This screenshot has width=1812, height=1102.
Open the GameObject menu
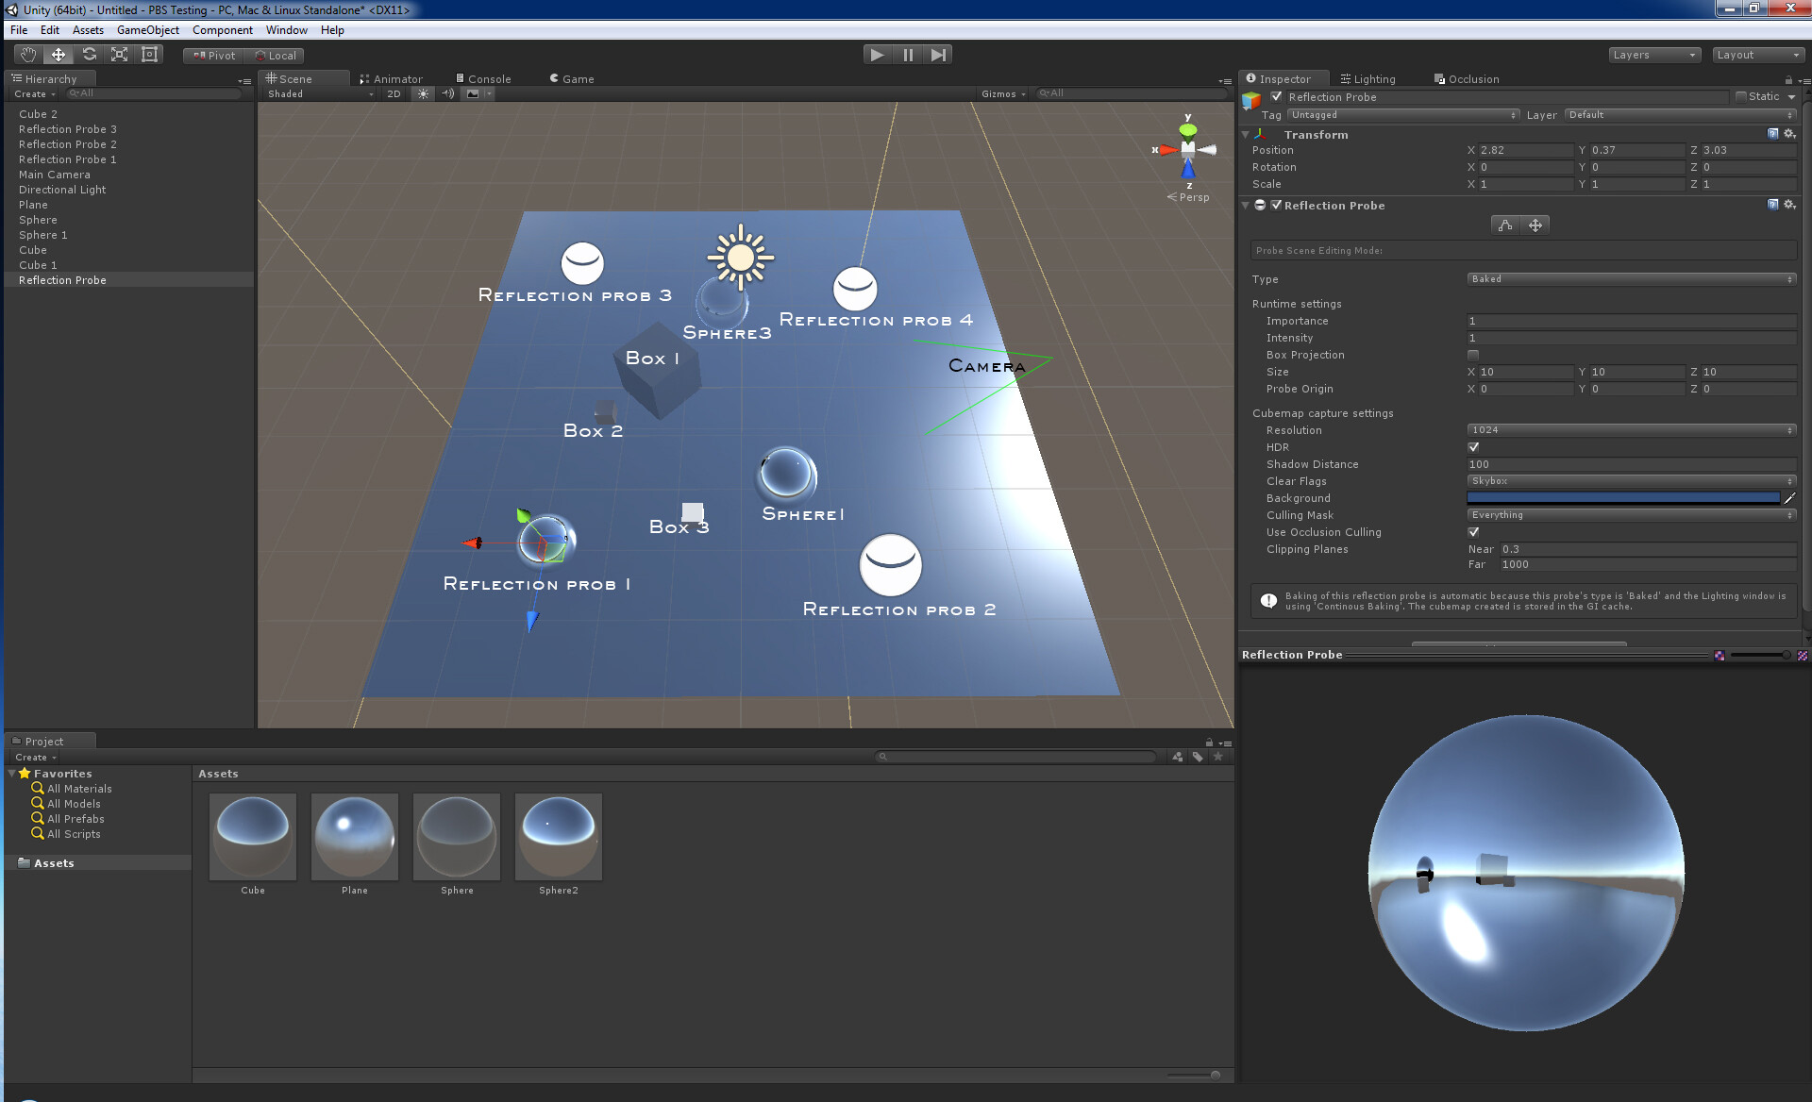148,30
